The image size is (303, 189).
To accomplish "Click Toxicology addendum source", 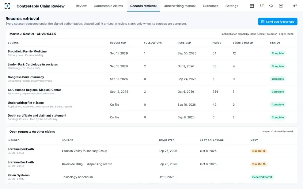I will click(78, 177).
